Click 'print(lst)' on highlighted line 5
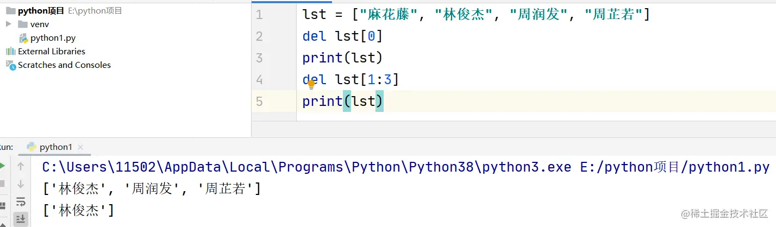The image size is (776, 227). (343, 102)
